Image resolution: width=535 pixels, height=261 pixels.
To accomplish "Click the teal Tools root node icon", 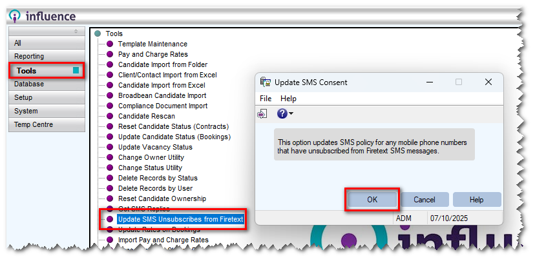I will point(98,34).
